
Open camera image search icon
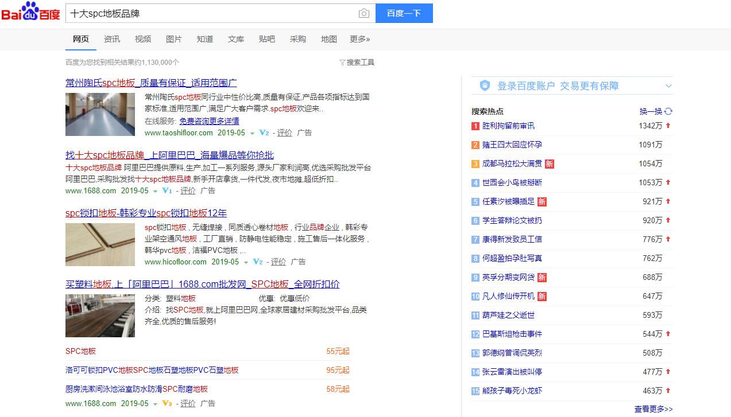tap(363, 13)
